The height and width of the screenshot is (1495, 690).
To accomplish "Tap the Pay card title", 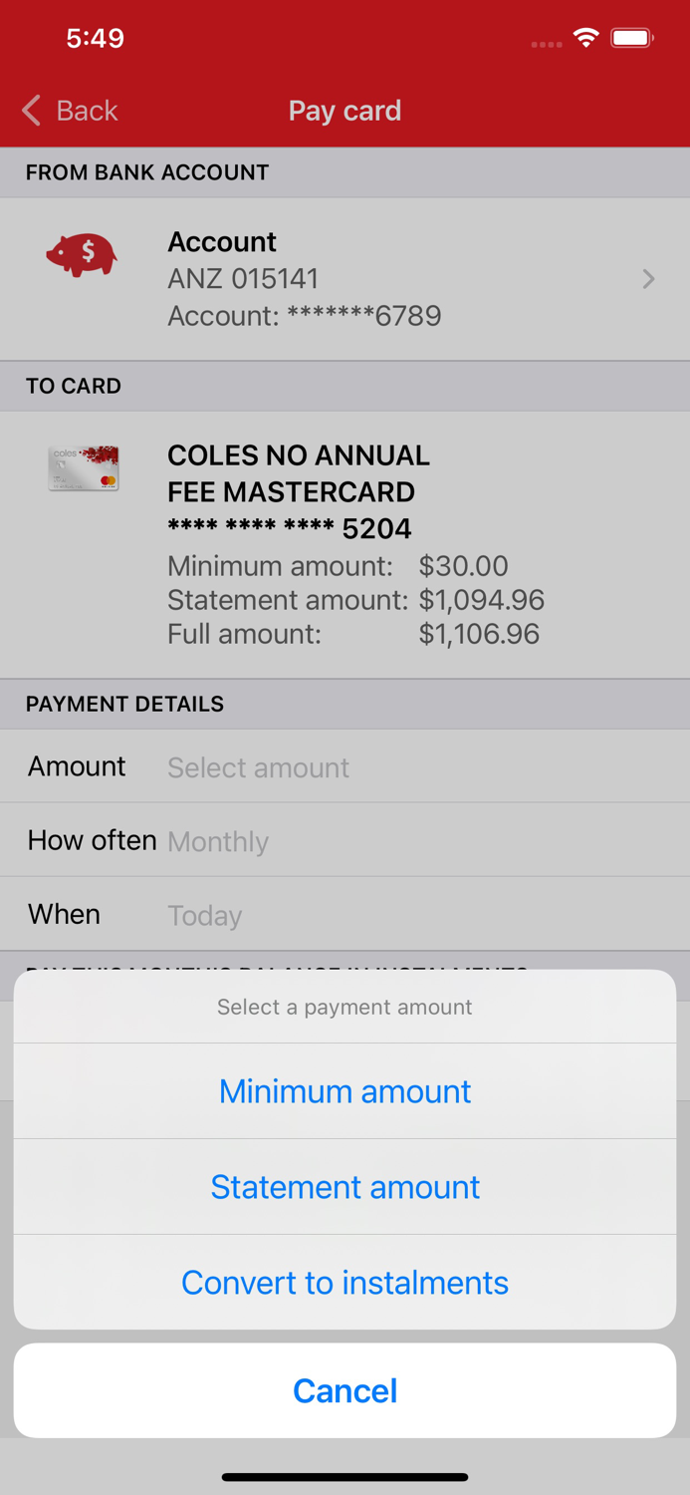I will pos(345,111).
